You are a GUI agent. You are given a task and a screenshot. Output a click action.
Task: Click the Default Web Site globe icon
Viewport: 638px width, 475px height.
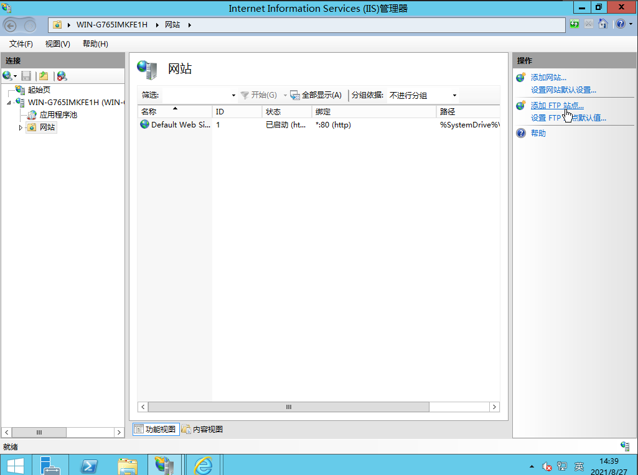coord(144,124)
